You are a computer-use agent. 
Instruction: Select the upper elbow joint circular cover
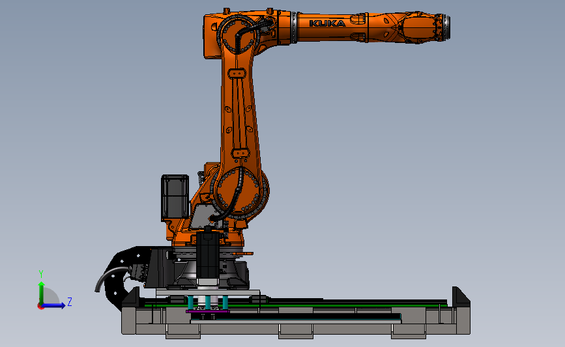click(238, 35)
